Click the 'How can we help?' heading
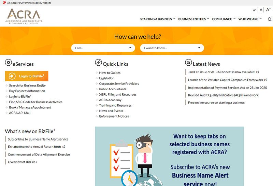Image resolution: width=273 pixels, height=186 pixels. [138, 37]
